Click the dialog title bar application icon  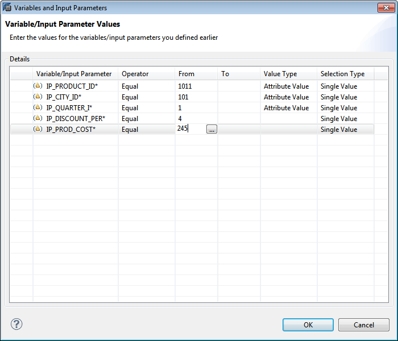[x=7, y=7]
